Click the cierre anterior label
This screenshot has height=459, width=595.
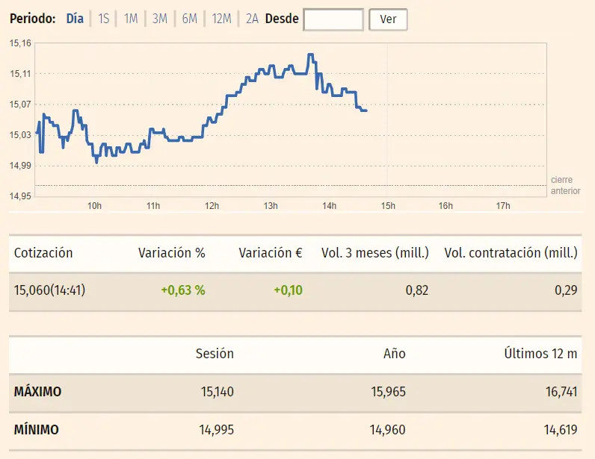pos(565,185)
